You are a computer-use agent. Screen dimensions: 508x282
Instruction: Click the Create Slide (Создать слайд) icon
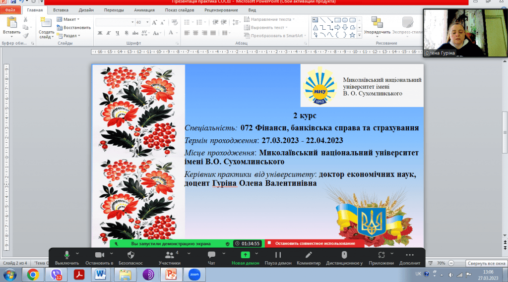point(46,23)
